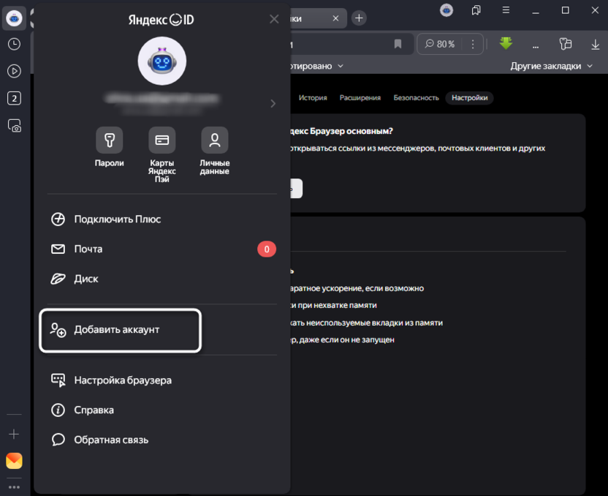Click the profile avatar in title bar
The width and height of the screenshot is (608, 496).
tap(446, 10)
